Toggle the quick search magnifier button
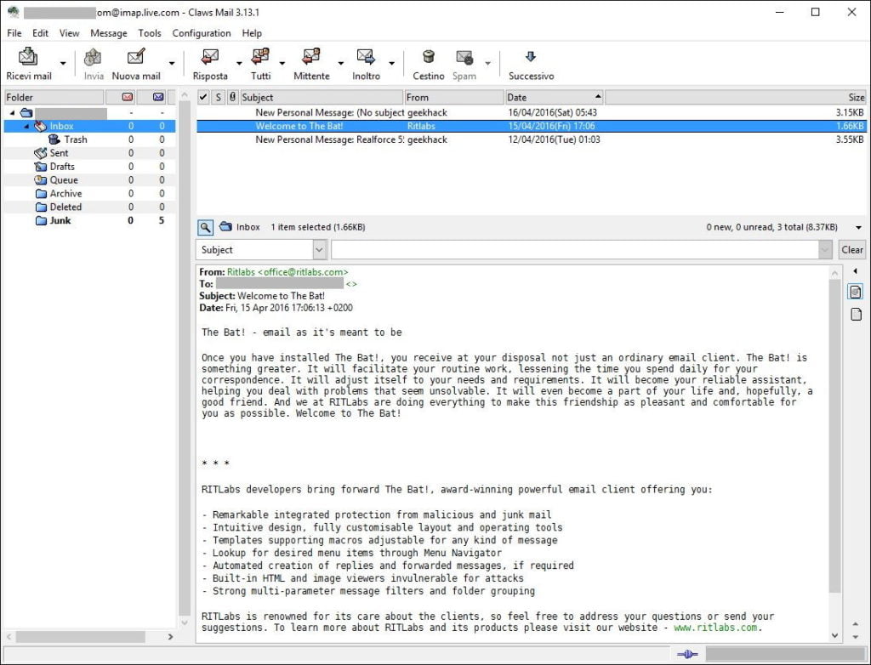Image resolution: width=871 pixels, height=665 pixels. pos(206,227)
